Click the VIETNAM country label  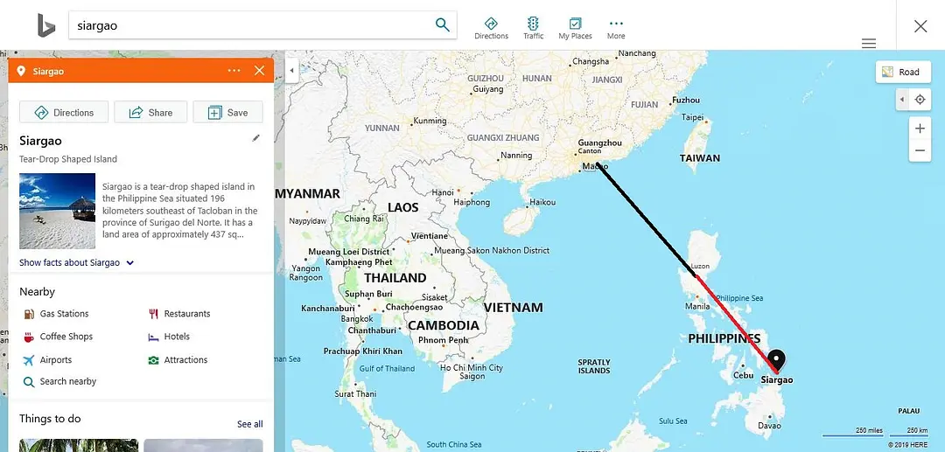coord(514,308)
